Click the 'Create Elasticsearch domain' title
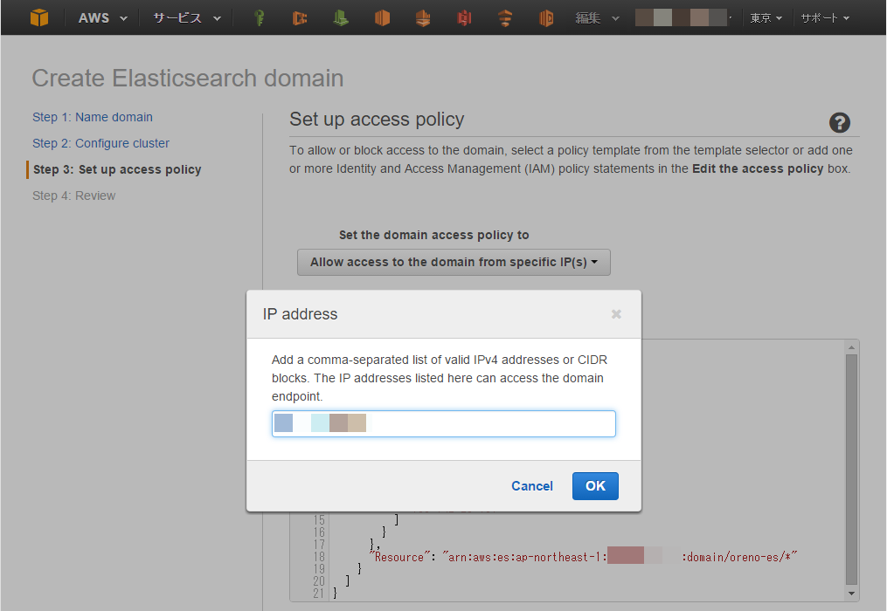Image resolution: width=887 pixels, height=611 pixels. [188, 78]
